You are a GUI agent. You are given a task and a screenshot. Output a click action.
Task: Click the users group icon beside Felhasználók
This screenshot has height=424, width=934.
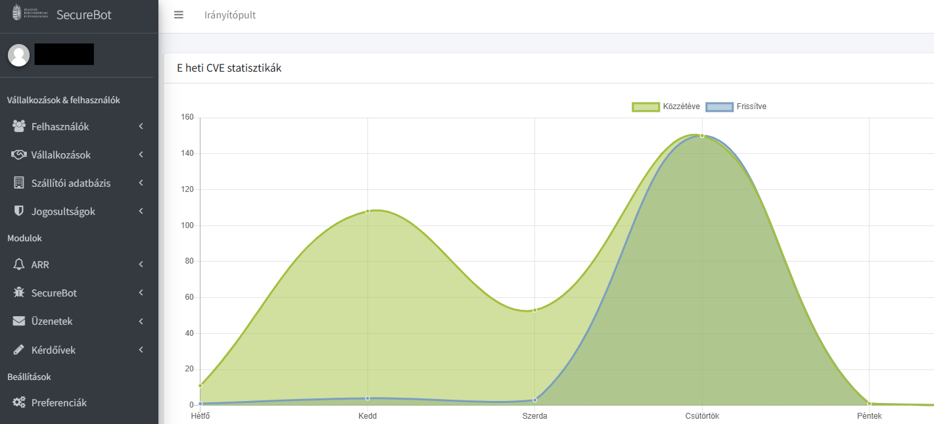[19, 126]
